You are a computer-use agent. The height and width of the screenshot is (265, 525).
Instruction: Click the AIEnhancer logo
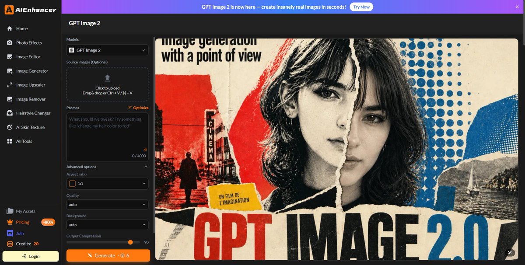31,10
